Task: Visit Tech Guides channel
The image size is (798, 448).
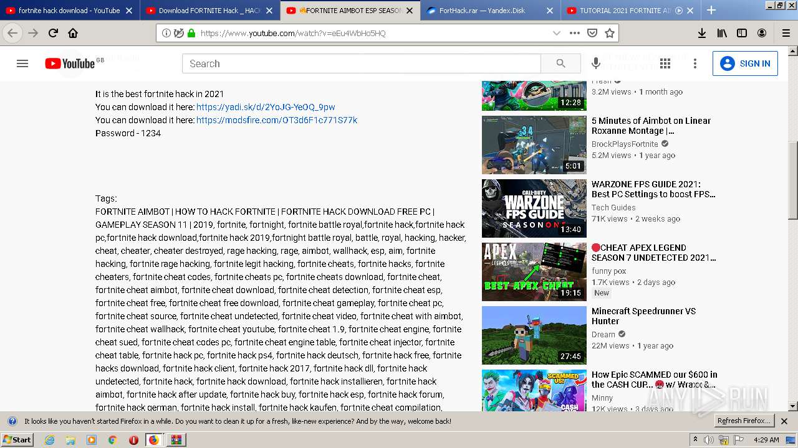Action: point(613,207)
